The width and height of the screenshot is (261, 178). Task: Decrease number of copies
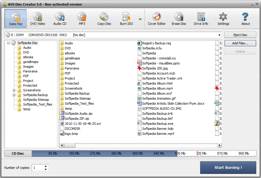46,169
